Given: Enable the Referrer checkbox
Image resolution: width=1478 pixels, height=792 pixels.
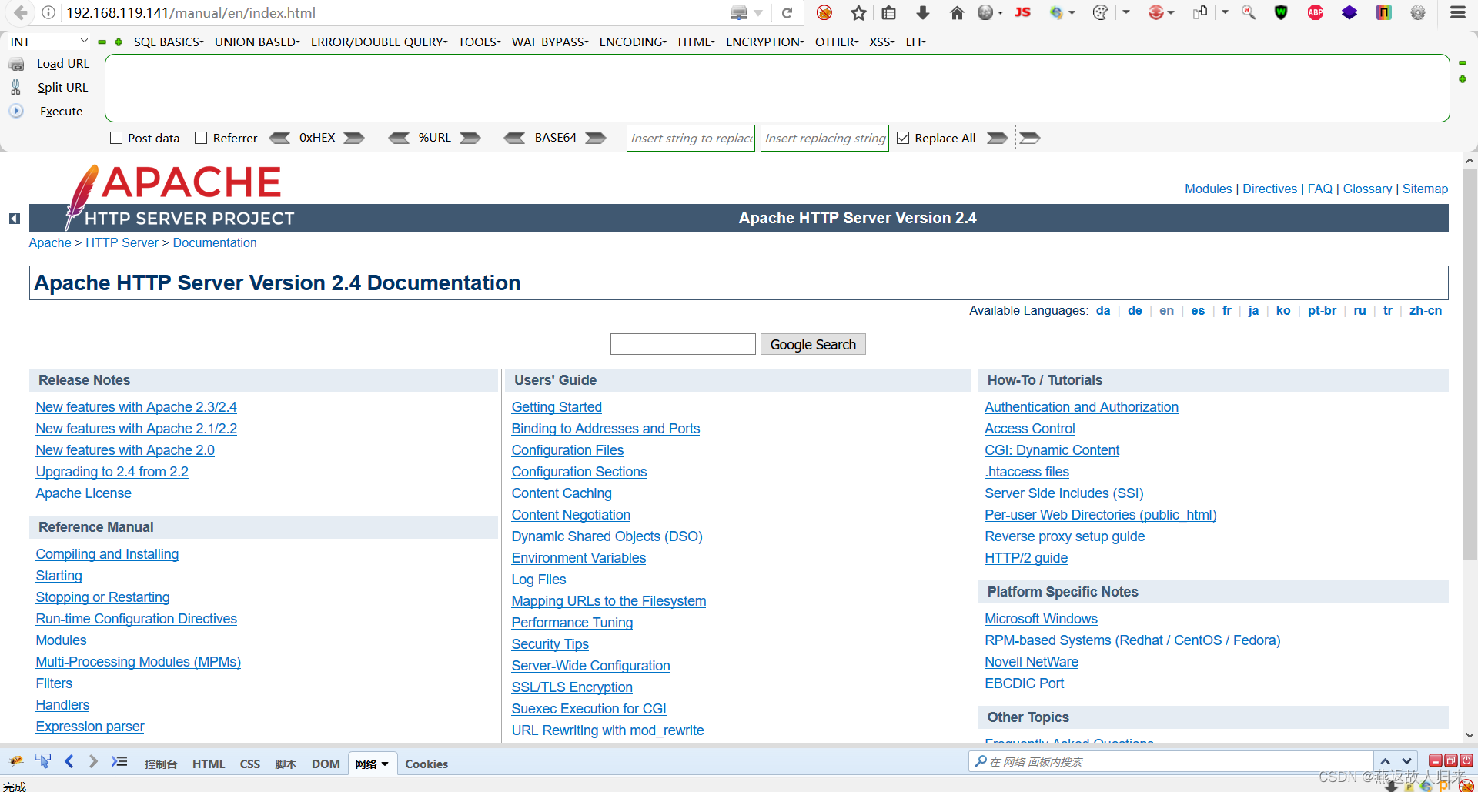Looking at the screenshot, I should pos(201,138).
